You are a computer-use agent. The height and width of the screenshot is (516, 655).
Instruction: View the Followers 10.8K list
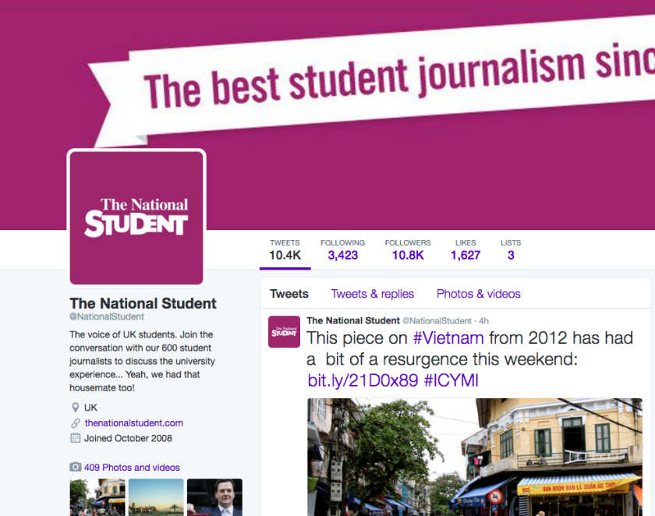coord(408,249)
